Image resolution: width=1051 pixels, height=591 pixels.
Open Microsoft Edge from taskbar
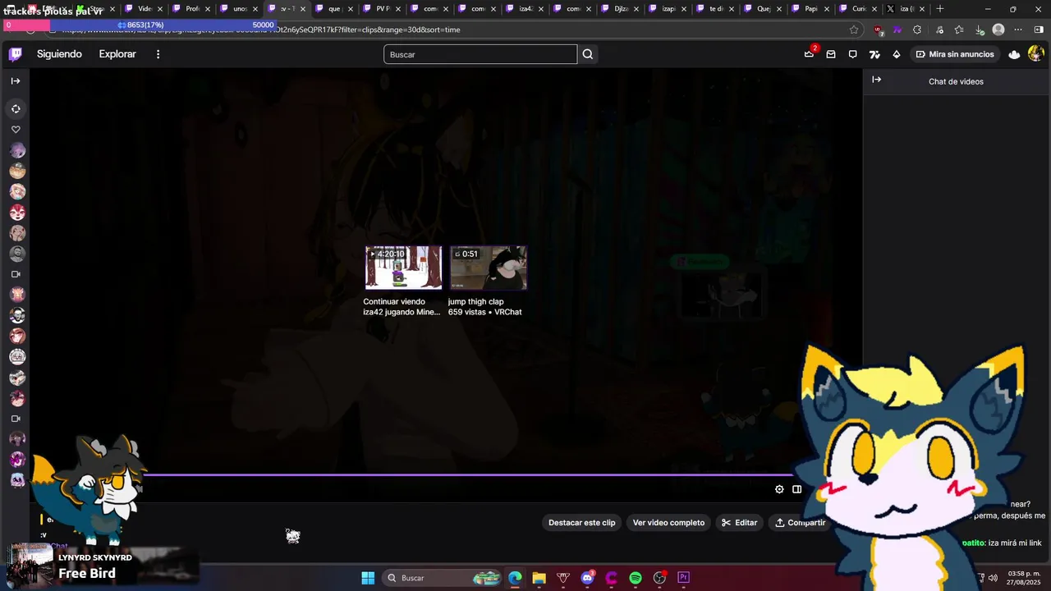click(515, 578)
